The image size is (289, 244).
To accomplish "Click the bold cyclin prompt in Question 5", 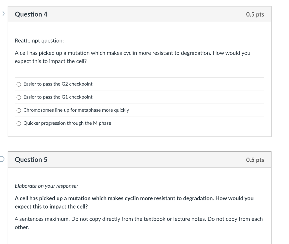I will coord(134,202).
